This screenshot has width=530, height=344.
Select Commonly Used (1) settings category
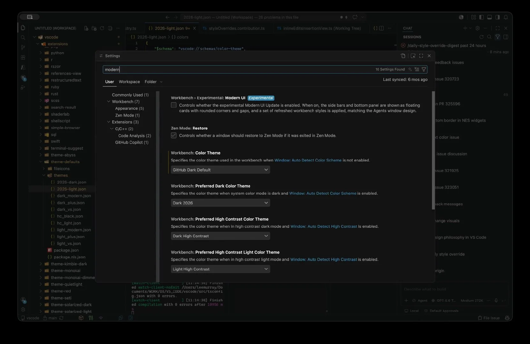point(130,95)
